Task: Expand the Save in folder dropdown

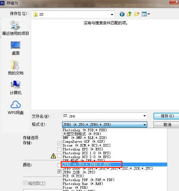Action: (112, 14)
